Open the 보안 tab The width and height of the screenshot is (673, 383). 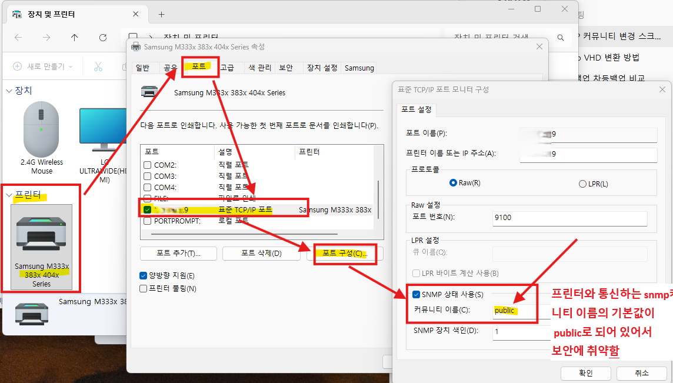coord(286,68)
